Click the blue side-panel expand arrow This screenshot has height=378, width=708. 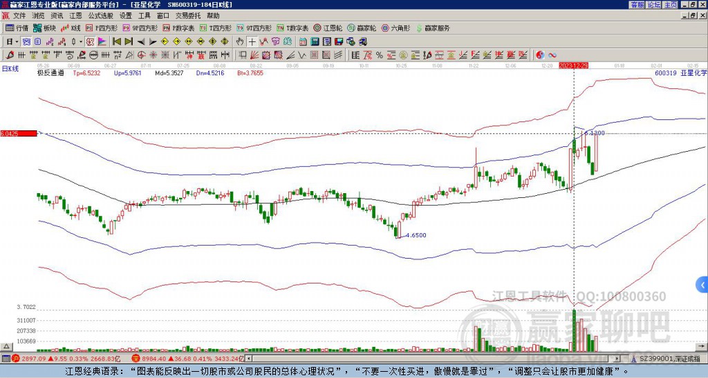(702, 285)
